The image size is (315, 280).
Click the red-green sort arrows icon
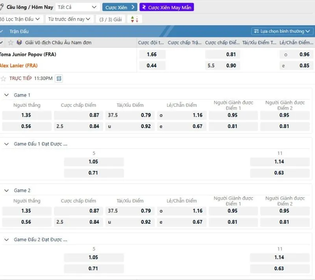(x=134, y=19)
